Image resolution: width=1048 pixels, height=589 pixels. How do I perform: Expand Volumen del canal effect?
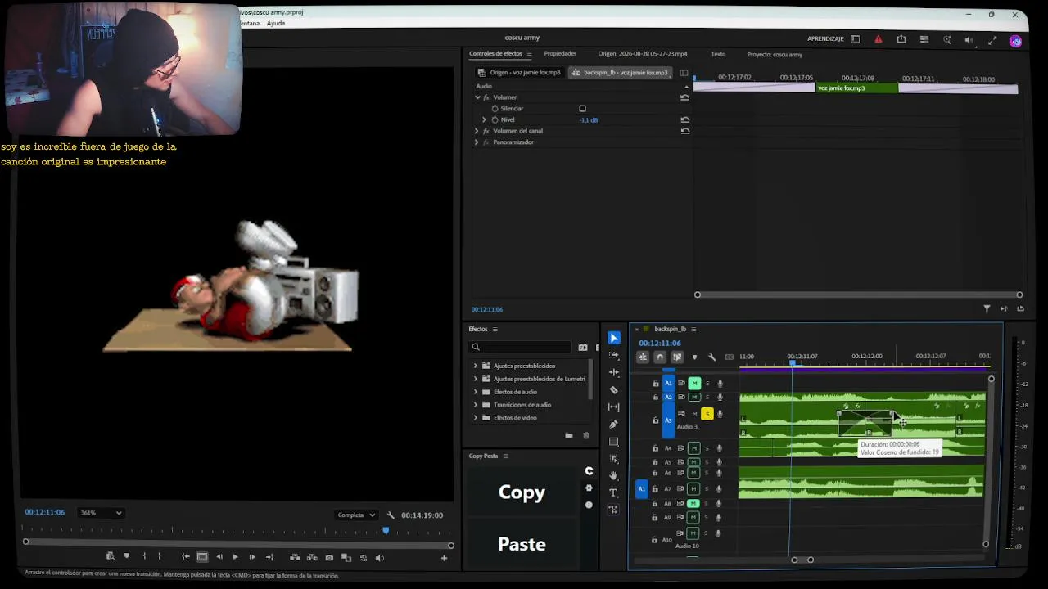click(x=477, y=131)
